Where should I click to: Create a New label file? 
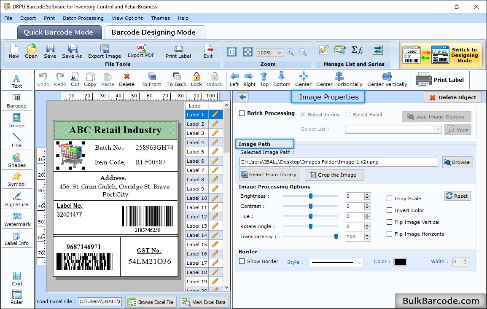pos(14,51)
